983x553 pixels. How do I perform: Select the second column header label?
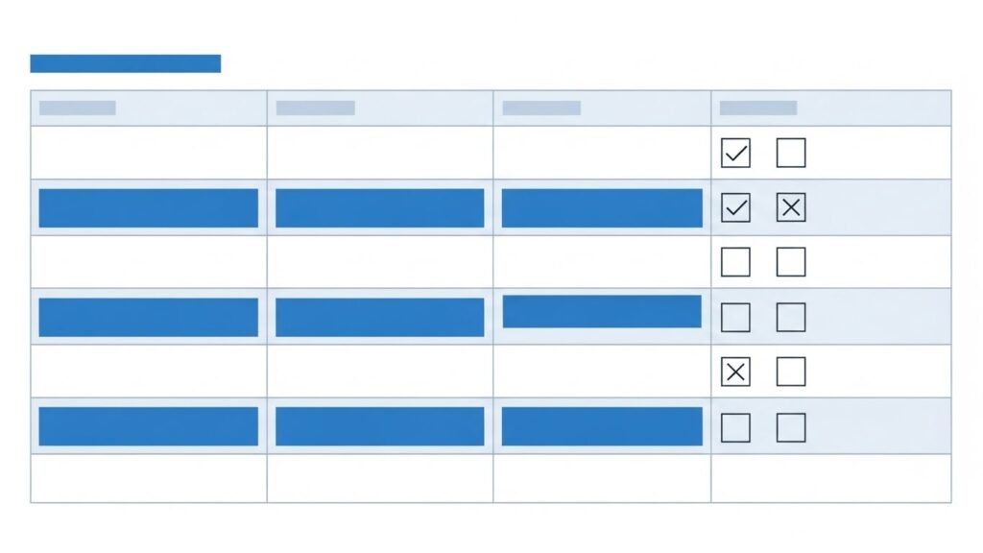click(x=316, y=108)
